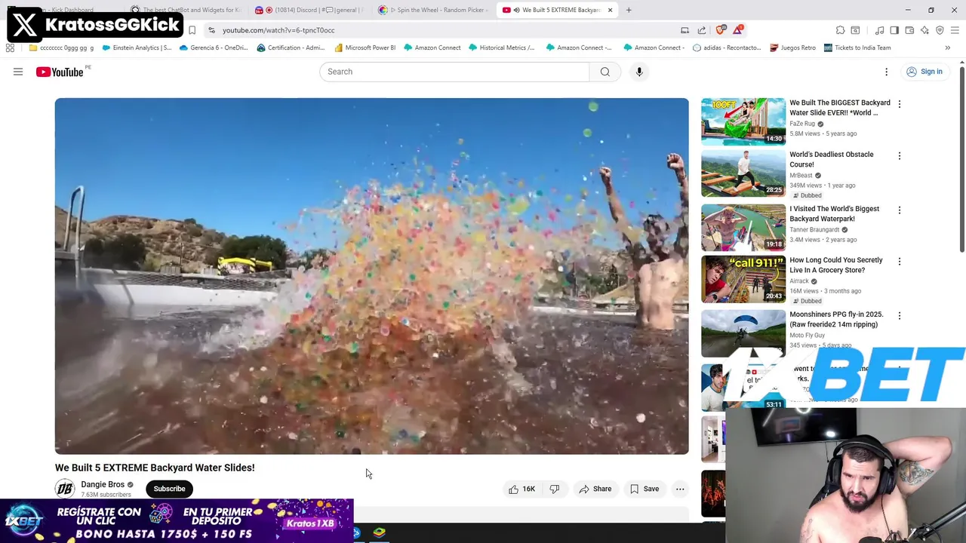Open options for MrBeast obstacle course video
This screenshot has width=966, height=543.
click(x=899, y=156)
